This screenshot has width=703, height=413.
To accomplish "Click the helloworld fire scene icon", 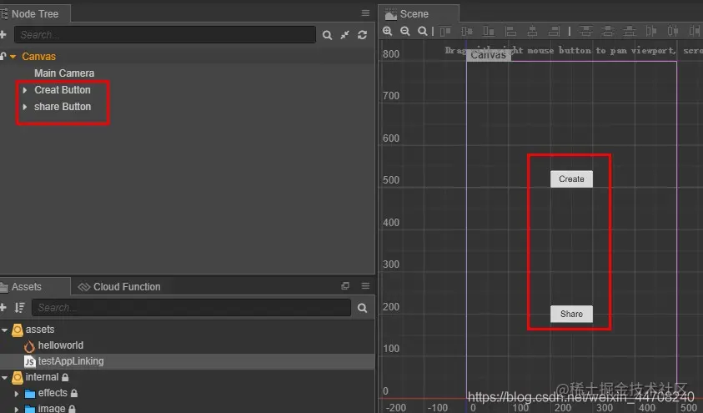I will click(29, 345).
